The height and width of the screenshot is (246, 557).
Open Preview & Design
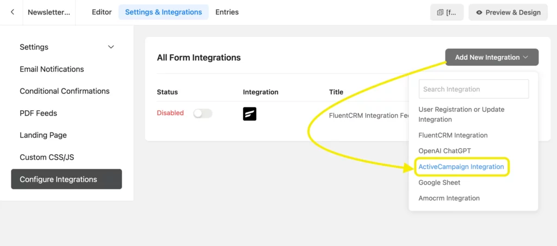tap(508, 12)
